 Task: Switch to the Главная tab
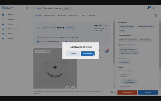coord(38,16)
